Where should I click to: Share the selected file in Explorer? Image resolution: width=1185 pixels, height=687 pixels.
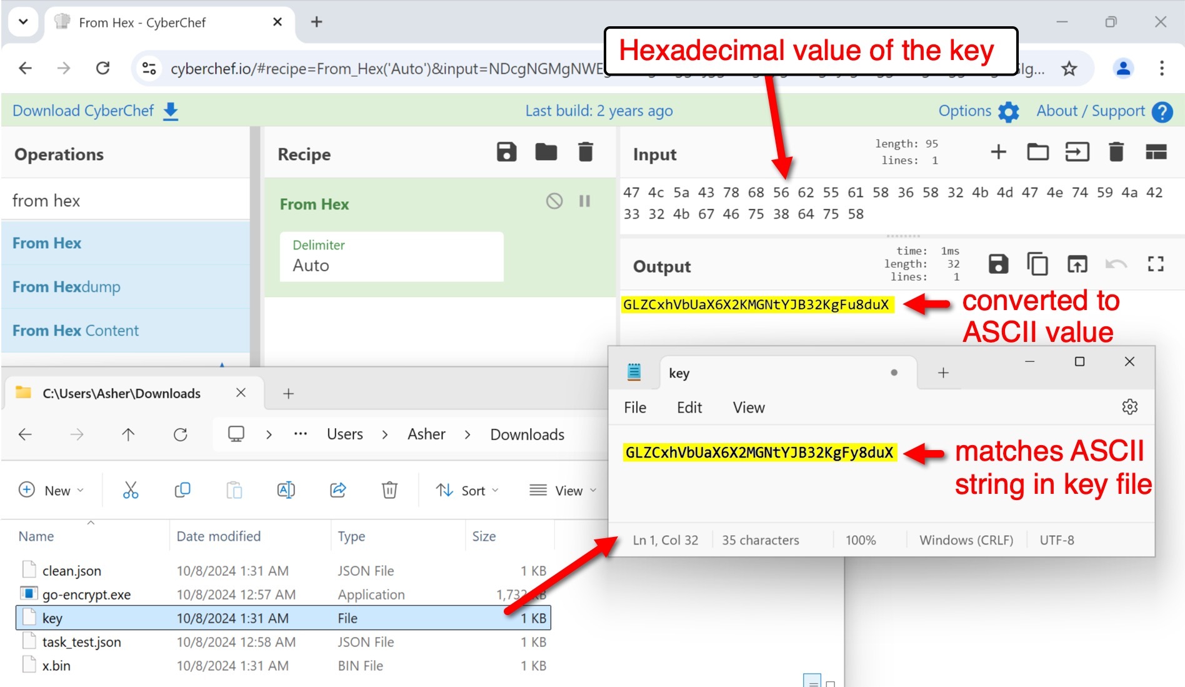pyautogui.click(x=337, y=490)
